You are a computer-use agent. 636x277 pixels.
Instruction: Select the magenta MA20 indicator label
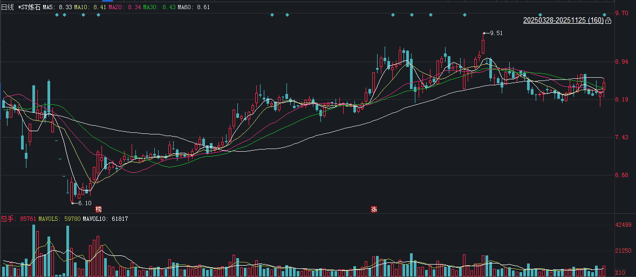[x=125, y=8]
